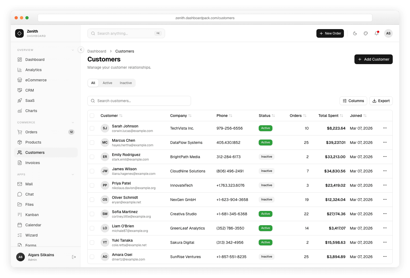Collapse the Apps section in the sidebar
This screenshot has width=410, height=278.
click(x=73, y=174)
